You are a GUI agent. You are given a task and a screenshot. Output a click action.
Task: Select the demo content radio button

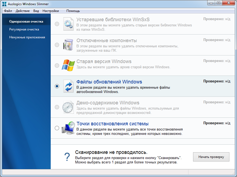pyautogui.click(x=57, y=107)
